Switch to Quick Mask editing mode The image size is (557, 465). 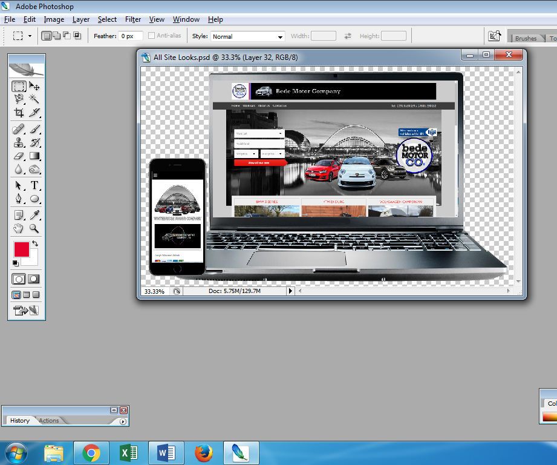tap(34, 279)
